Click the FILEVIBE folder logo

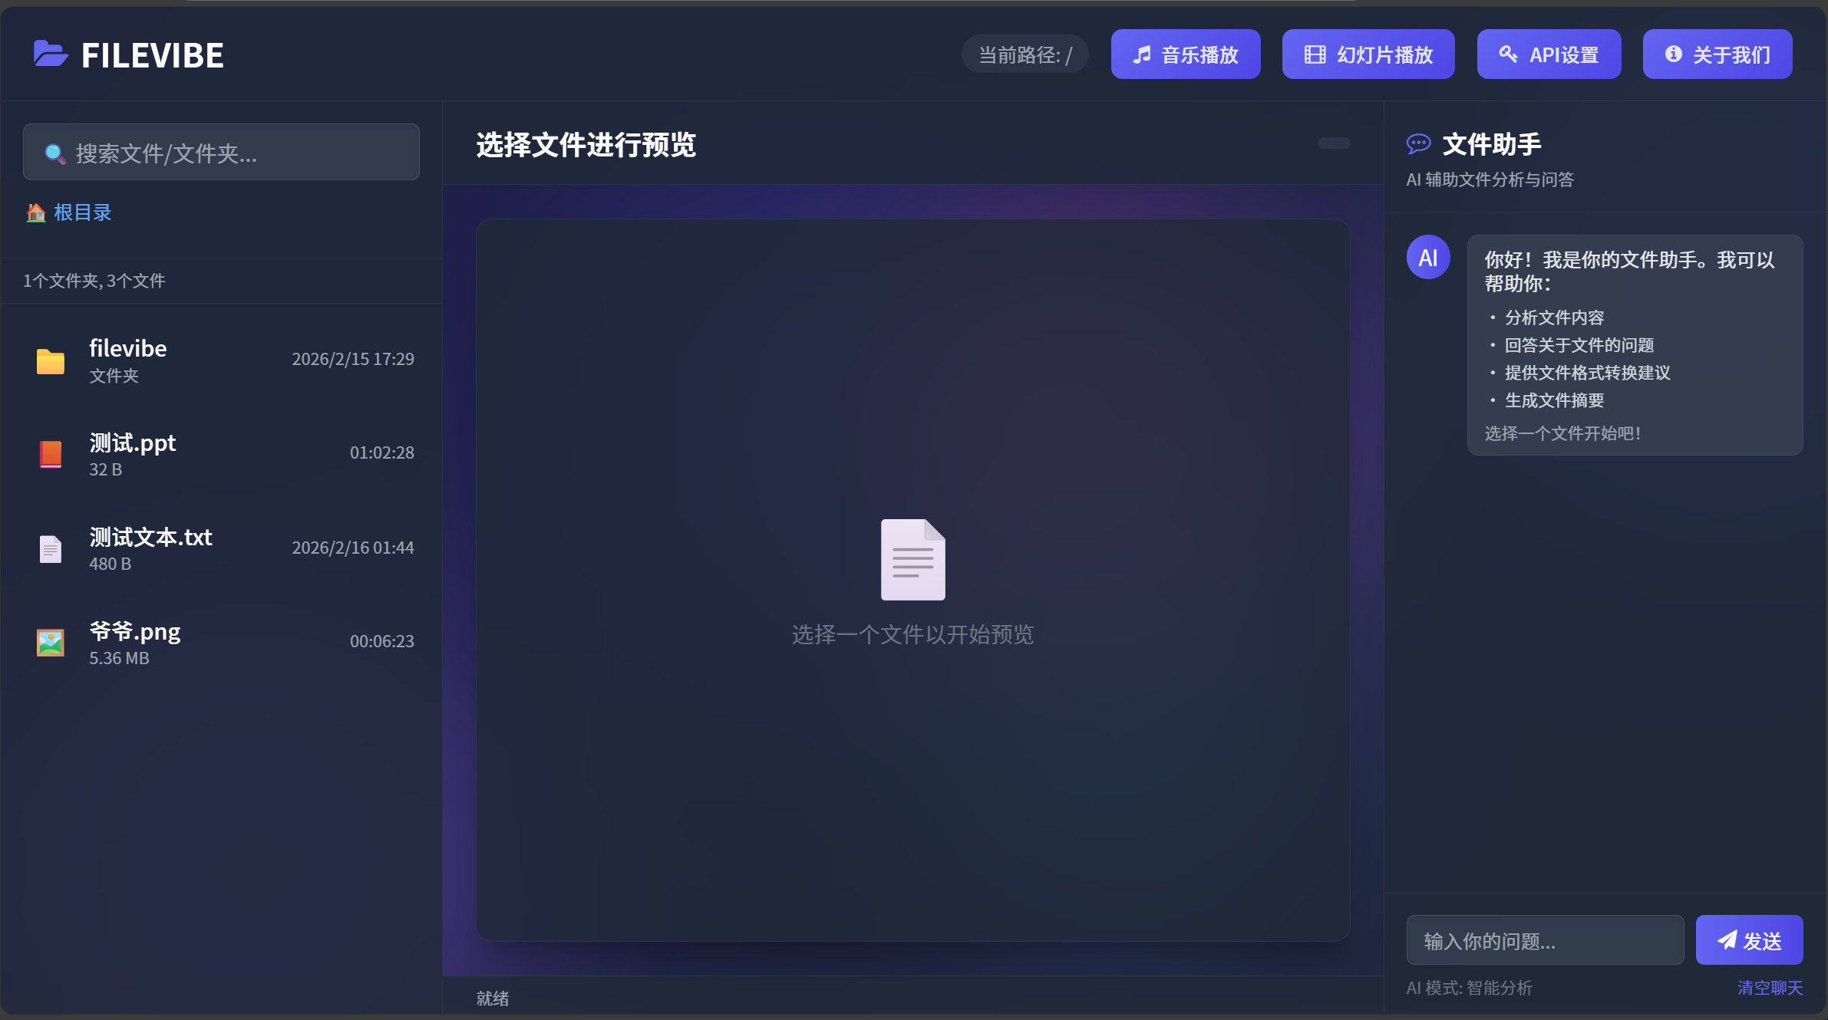[49, 54]
